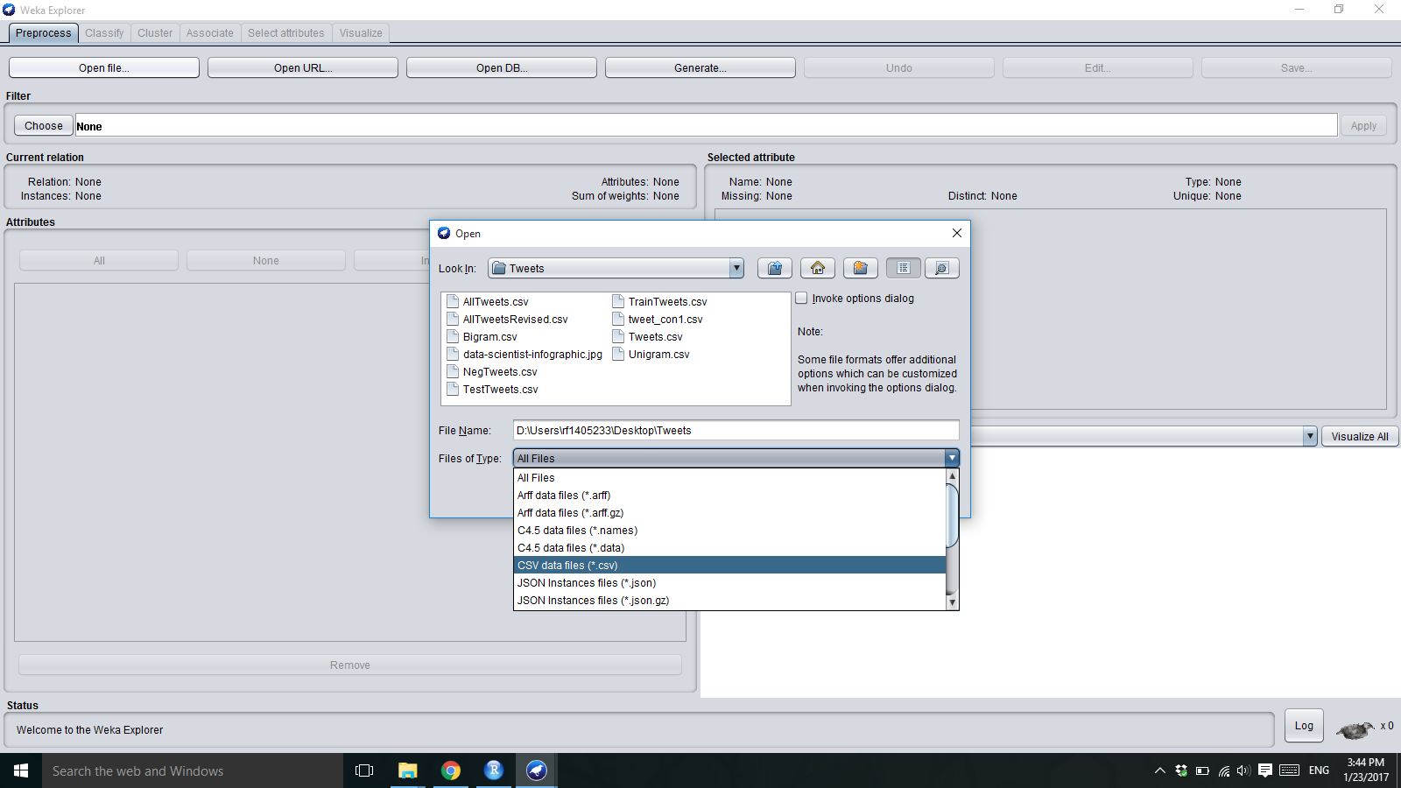
Task: Switch to list view icon
Action: click(904, 268)
